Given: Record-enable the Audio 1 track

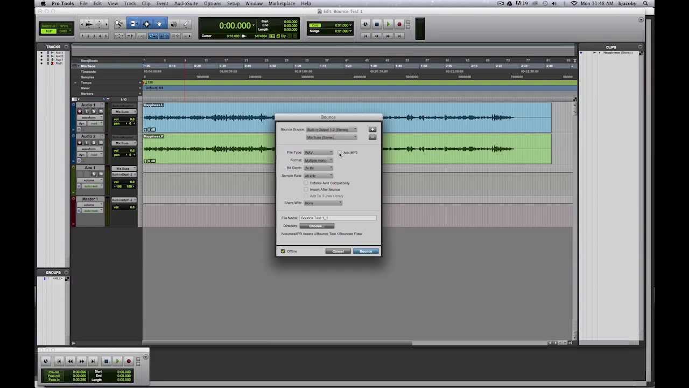Looking at the screenshot, I should point(80,112).
